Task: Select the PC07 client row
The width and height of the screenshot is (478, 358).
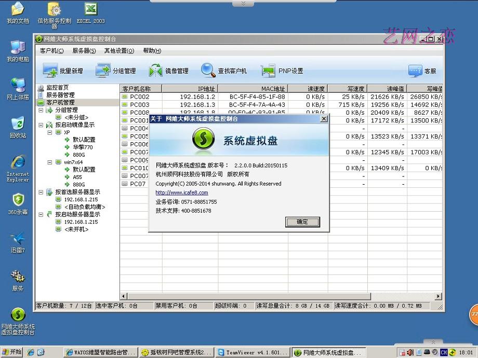Action: [x=281, y=184]
